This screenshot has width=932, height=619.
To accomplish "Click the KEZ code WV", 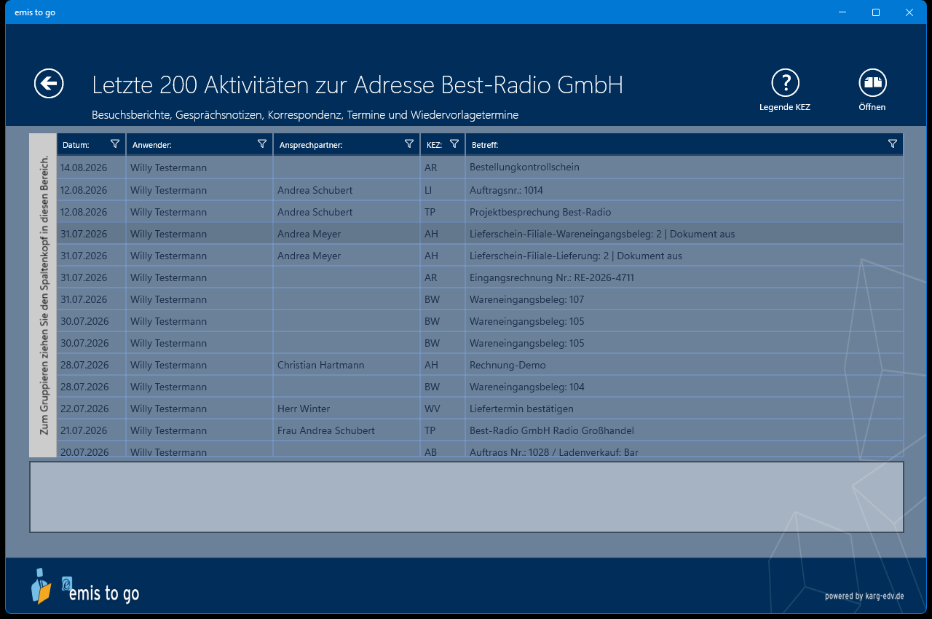I will 433,409.
